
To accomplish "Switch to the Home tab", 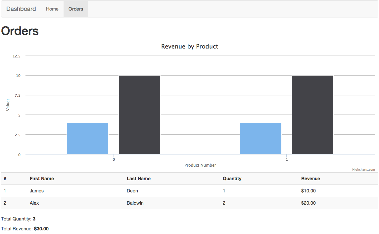I will (52, 9).
